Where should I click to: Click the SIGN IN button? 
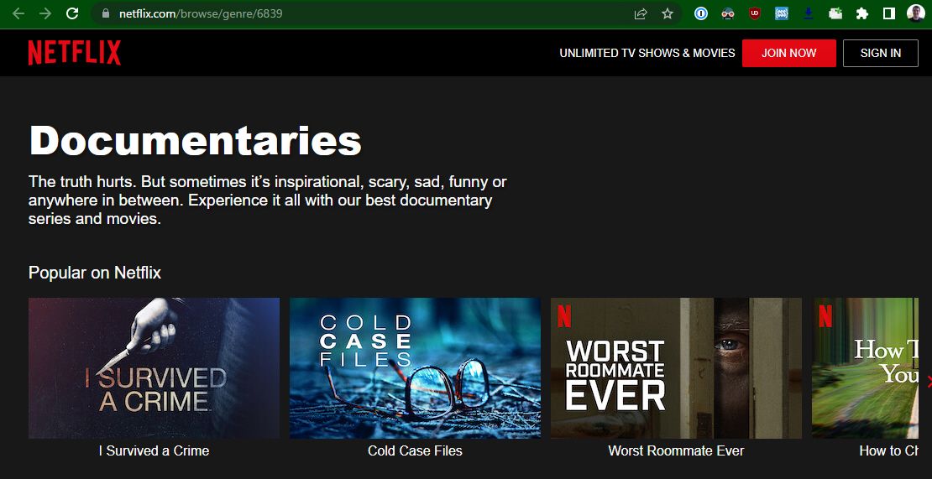[880, 53]
